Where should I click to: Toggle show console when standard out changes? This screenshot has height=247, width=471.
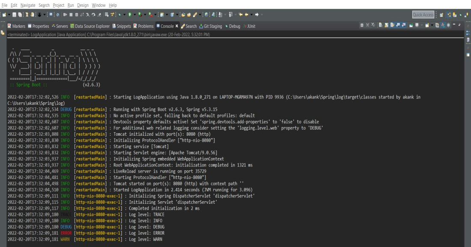[x=398, y=25]
